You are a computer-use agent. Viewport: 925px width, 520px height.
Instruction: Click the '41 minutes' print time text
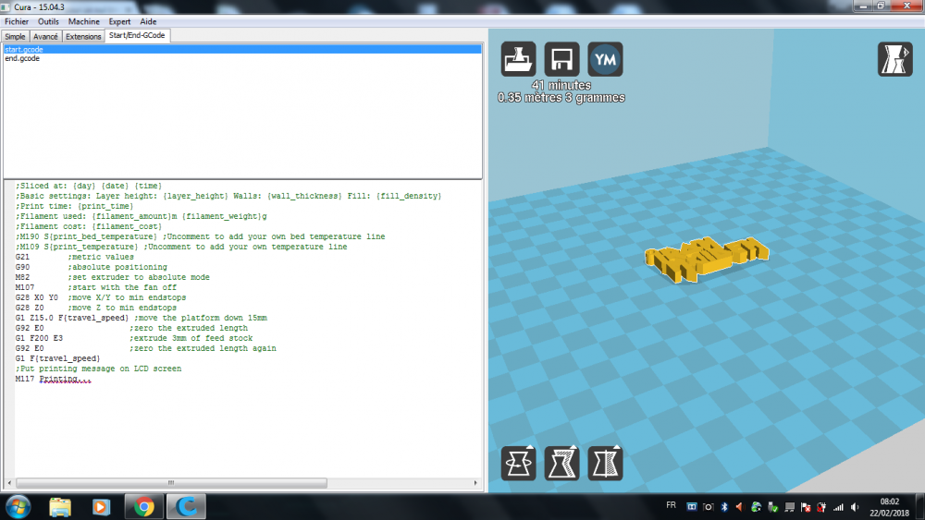[561, 85]
